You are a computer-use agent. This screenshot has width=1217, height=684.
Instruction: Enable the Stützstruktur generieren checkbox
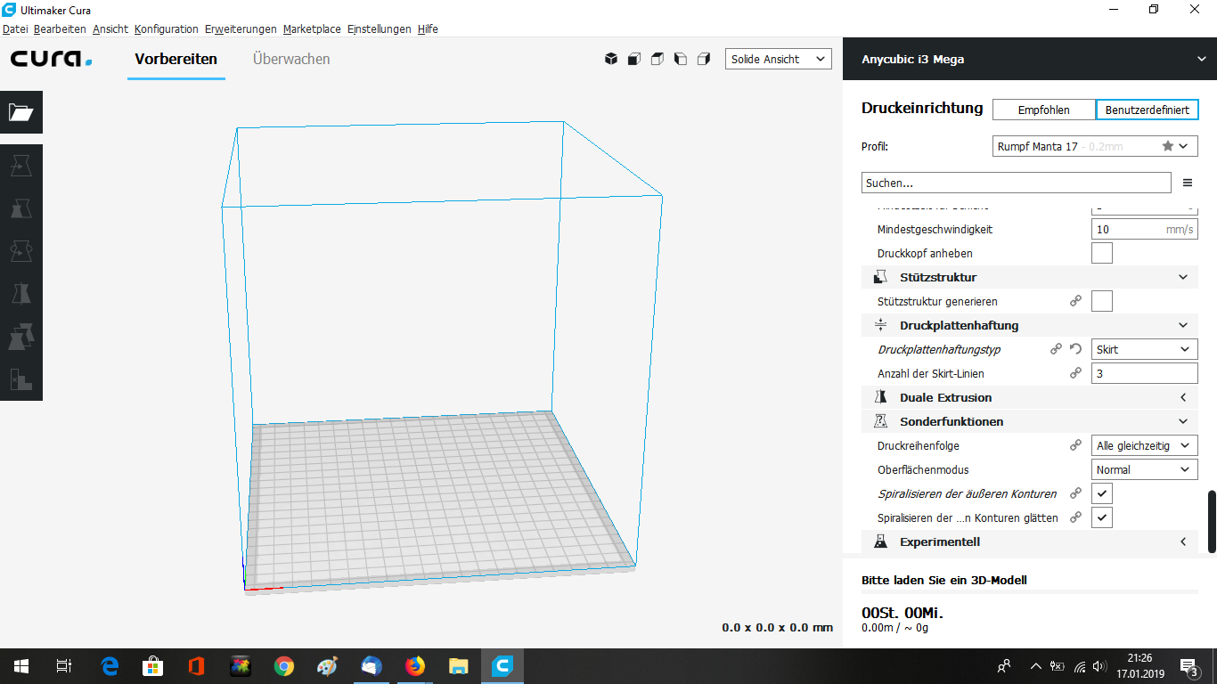point(1102,301)
